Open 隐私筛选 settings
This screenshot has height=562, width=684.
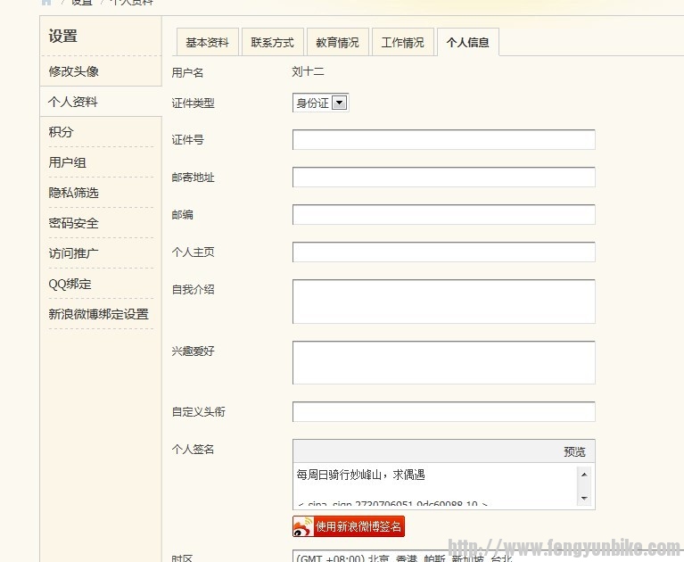tap(74, 193)
